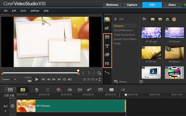Switch to Timeline view
Image resolution: width=186 pixels, height=116 pixels.
(x=23, y=90)
